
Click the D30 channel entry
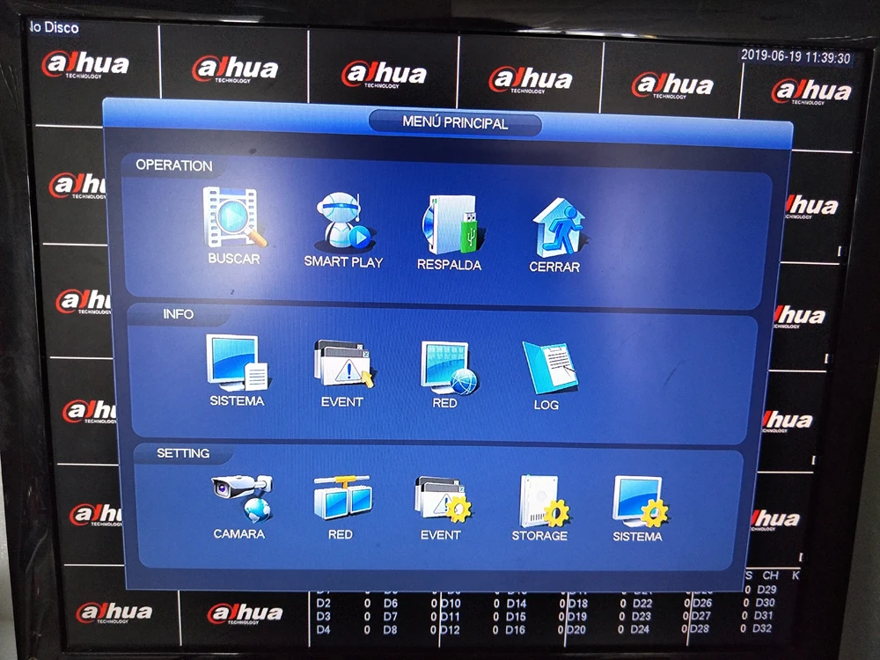pos(765,602)
